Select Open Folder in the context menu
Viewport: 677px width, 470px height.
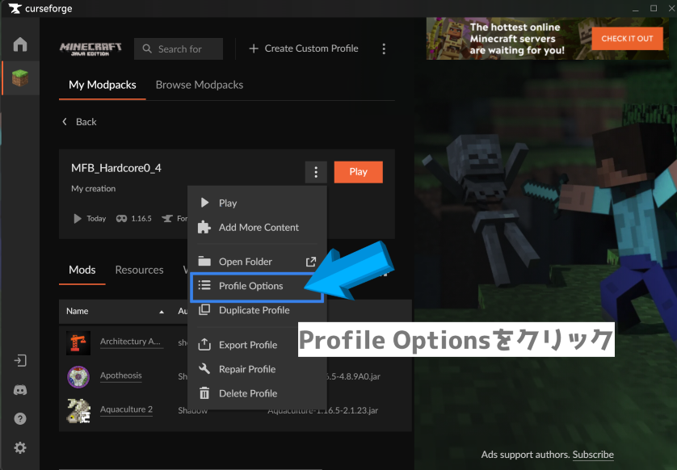point(258,262)
